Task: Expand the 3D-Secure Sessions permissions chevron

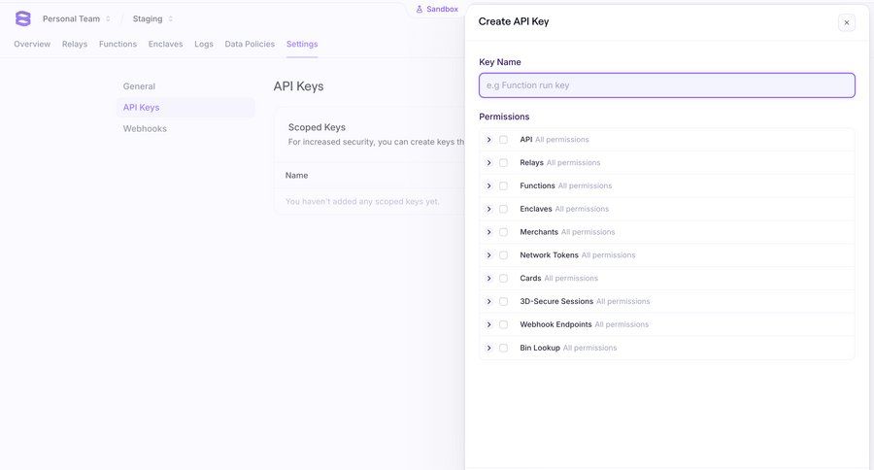Action: click(x=488, y=302)
